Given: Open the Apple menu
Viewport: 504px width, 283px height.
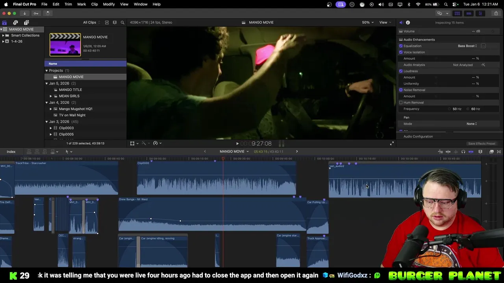Looking at the screenshot, I should click(x=6, y=4).
